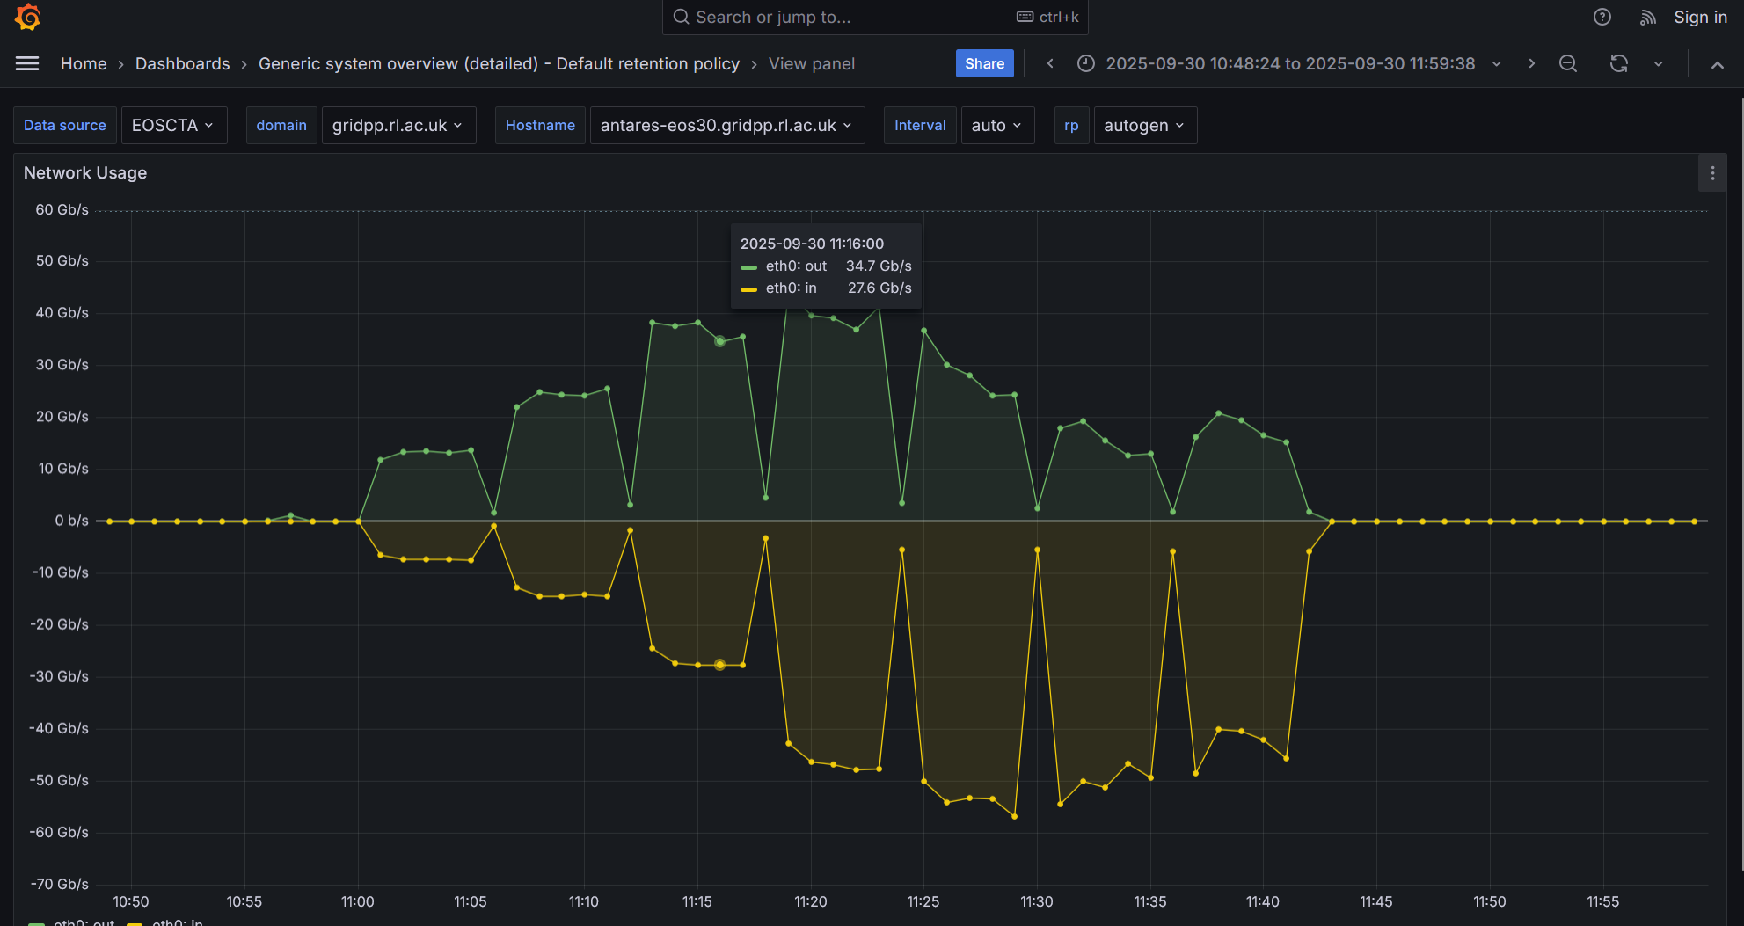Expand the EOSCTA data source dropdown
The width and height of the screenshot is (1744, 926).
pyautogui.click(x=173, y=125)
